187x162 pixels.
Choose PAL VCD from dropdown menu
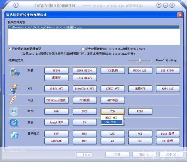coord(112,122)
